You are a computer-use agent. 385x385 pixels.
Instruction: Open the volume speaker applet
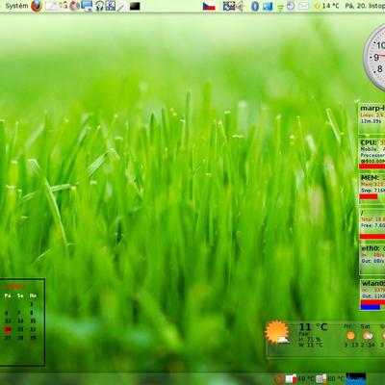[x=239, y=6]
